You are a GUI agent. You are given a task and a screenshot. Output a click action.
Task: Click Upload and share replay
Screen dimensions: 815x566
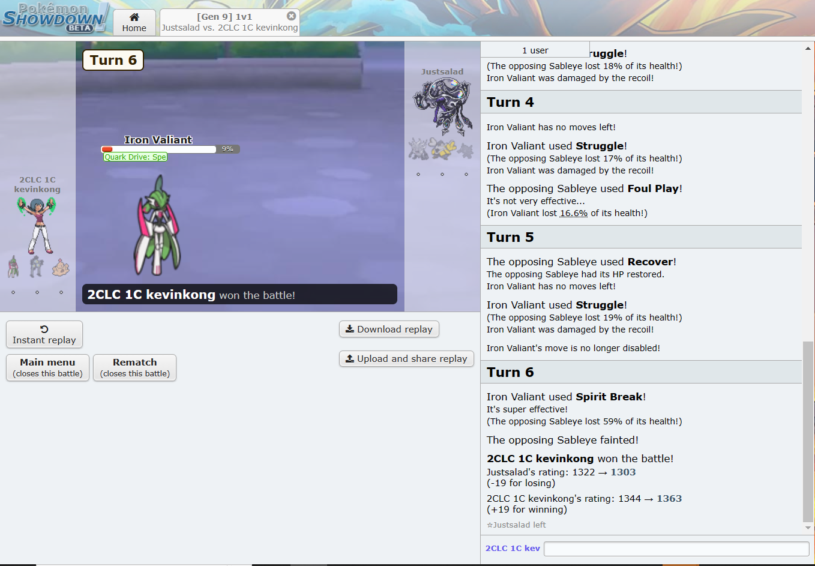406,358
